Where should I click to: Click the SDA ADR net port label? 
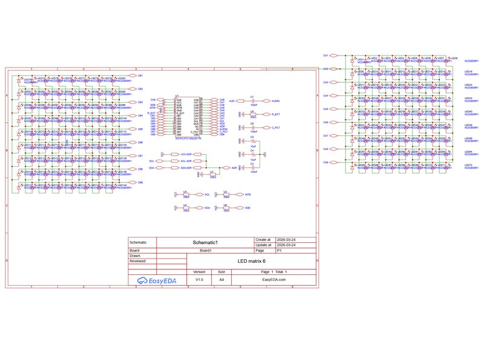click(186, 168)
